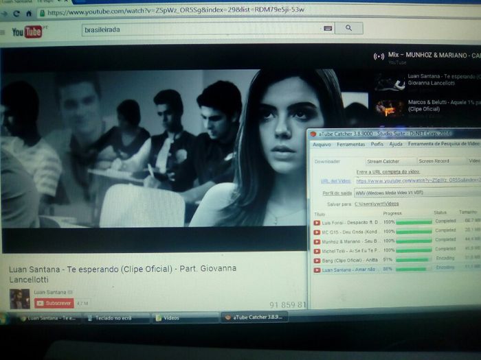Open the Vídeos folder taskbar button

(186, 317)
